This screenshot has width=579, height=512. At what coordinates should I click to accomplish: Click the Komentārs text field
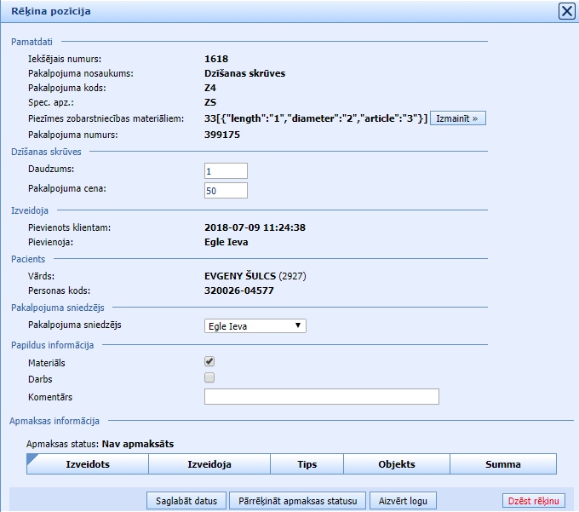tap(321, 396)
